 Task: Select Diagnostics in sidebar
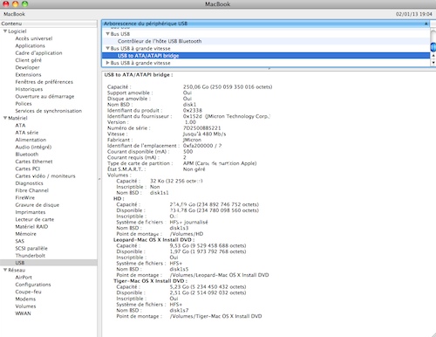coord(29,183)
